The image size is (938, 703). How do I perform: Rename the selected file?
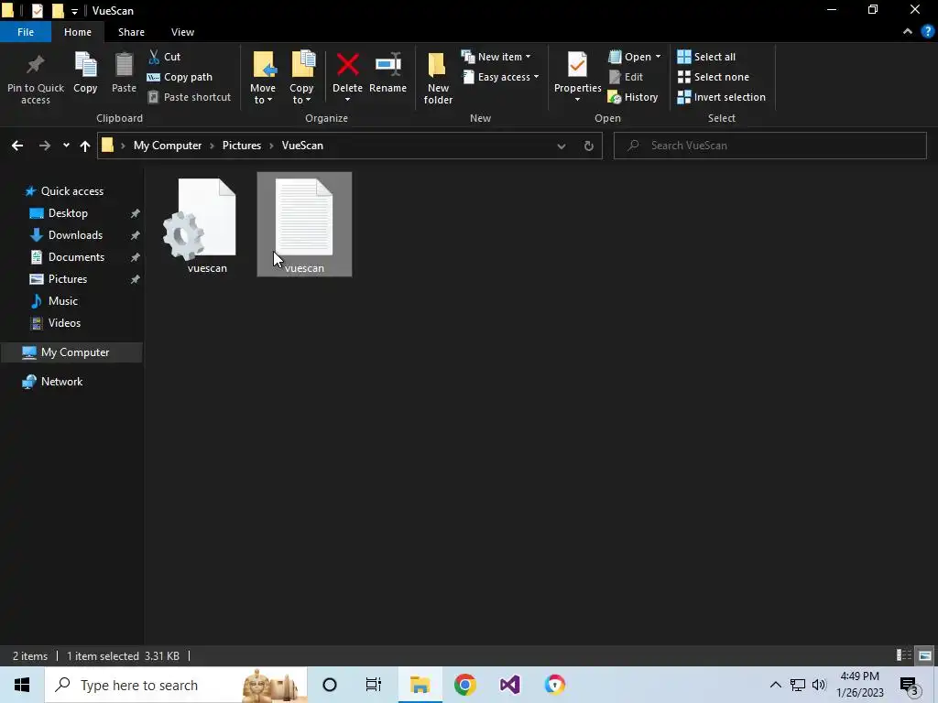tap(387, 72)
